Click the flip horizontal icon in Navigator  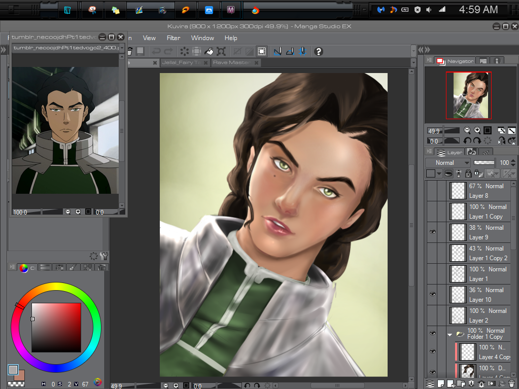[502, 140]
